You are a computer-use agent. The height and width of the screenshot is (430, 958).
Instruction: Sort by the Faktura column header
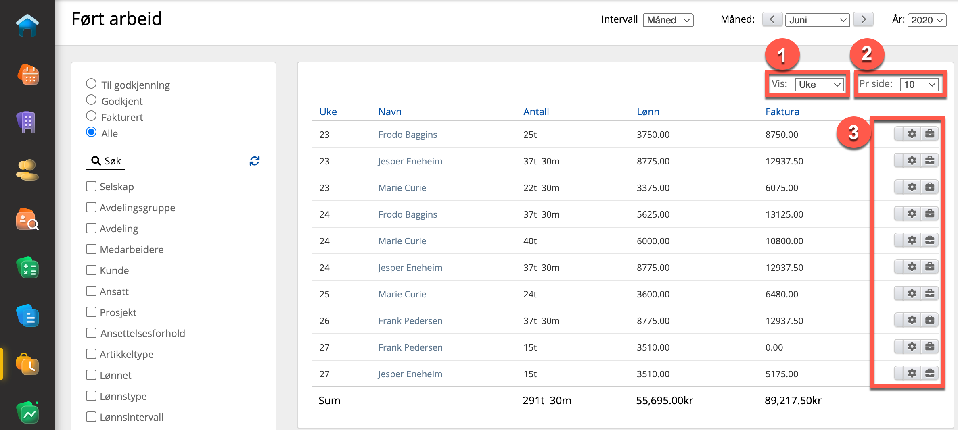782,112
